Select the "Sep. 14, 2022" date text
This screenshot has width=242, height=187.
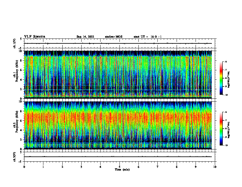click(85, 37)
